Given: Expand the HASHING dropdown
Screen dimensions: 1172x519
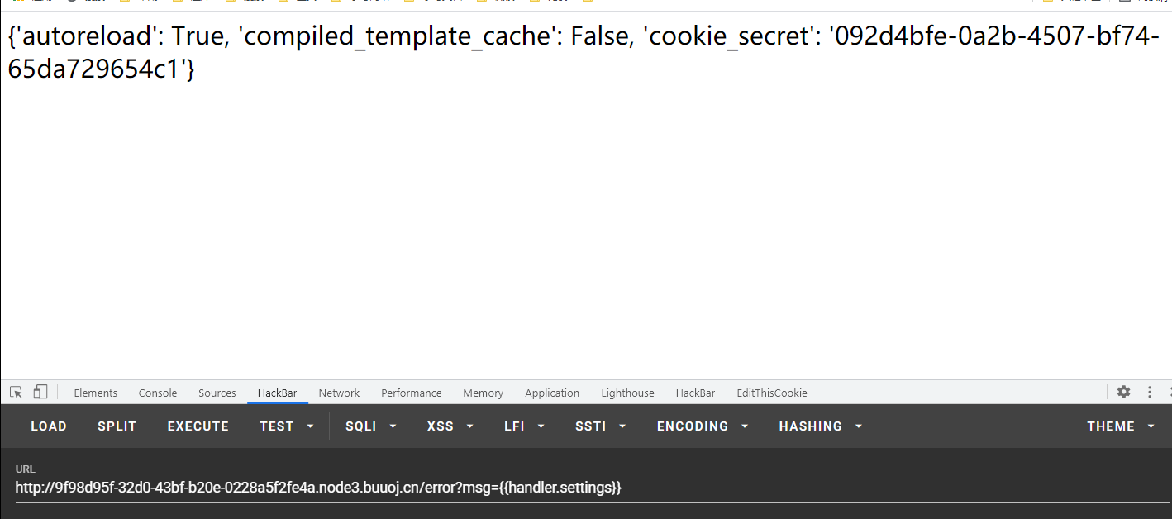Looking at the screenshot, I should pyautogui.click(x=820, y=426).
